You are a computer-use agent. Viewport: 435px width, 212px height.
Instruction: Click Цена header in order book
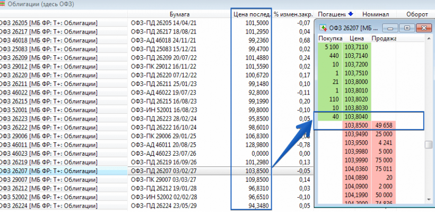pyautogui.click(x=357, y=38)
